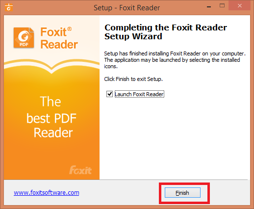Maximize the Setup window
The image size is (254, 209).
(x=222, y=6)
